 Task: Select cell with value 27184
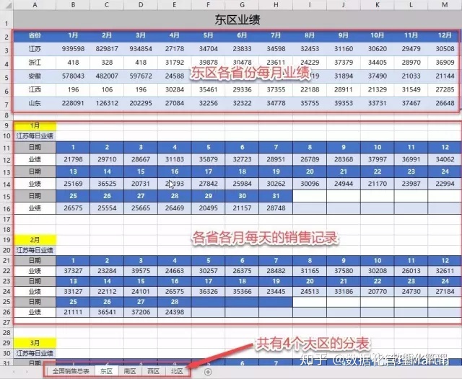445,291
